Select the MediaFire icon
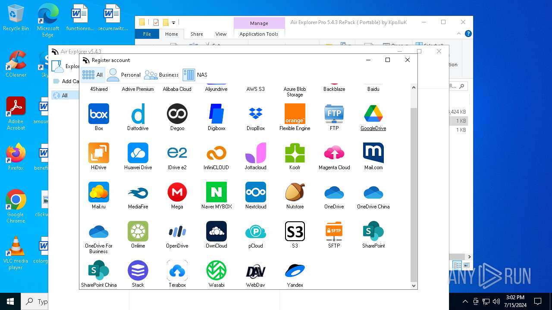 coord(138,192)
